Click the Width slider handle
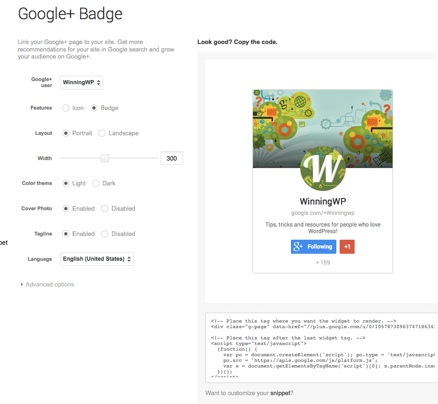Viewport: 438px width, 404px height. pyautogui.click(x=105, y=158)
